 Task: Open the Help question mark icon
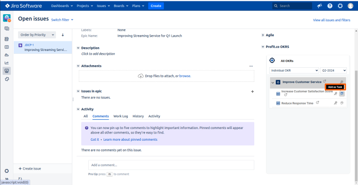click(x=330, y=6)
